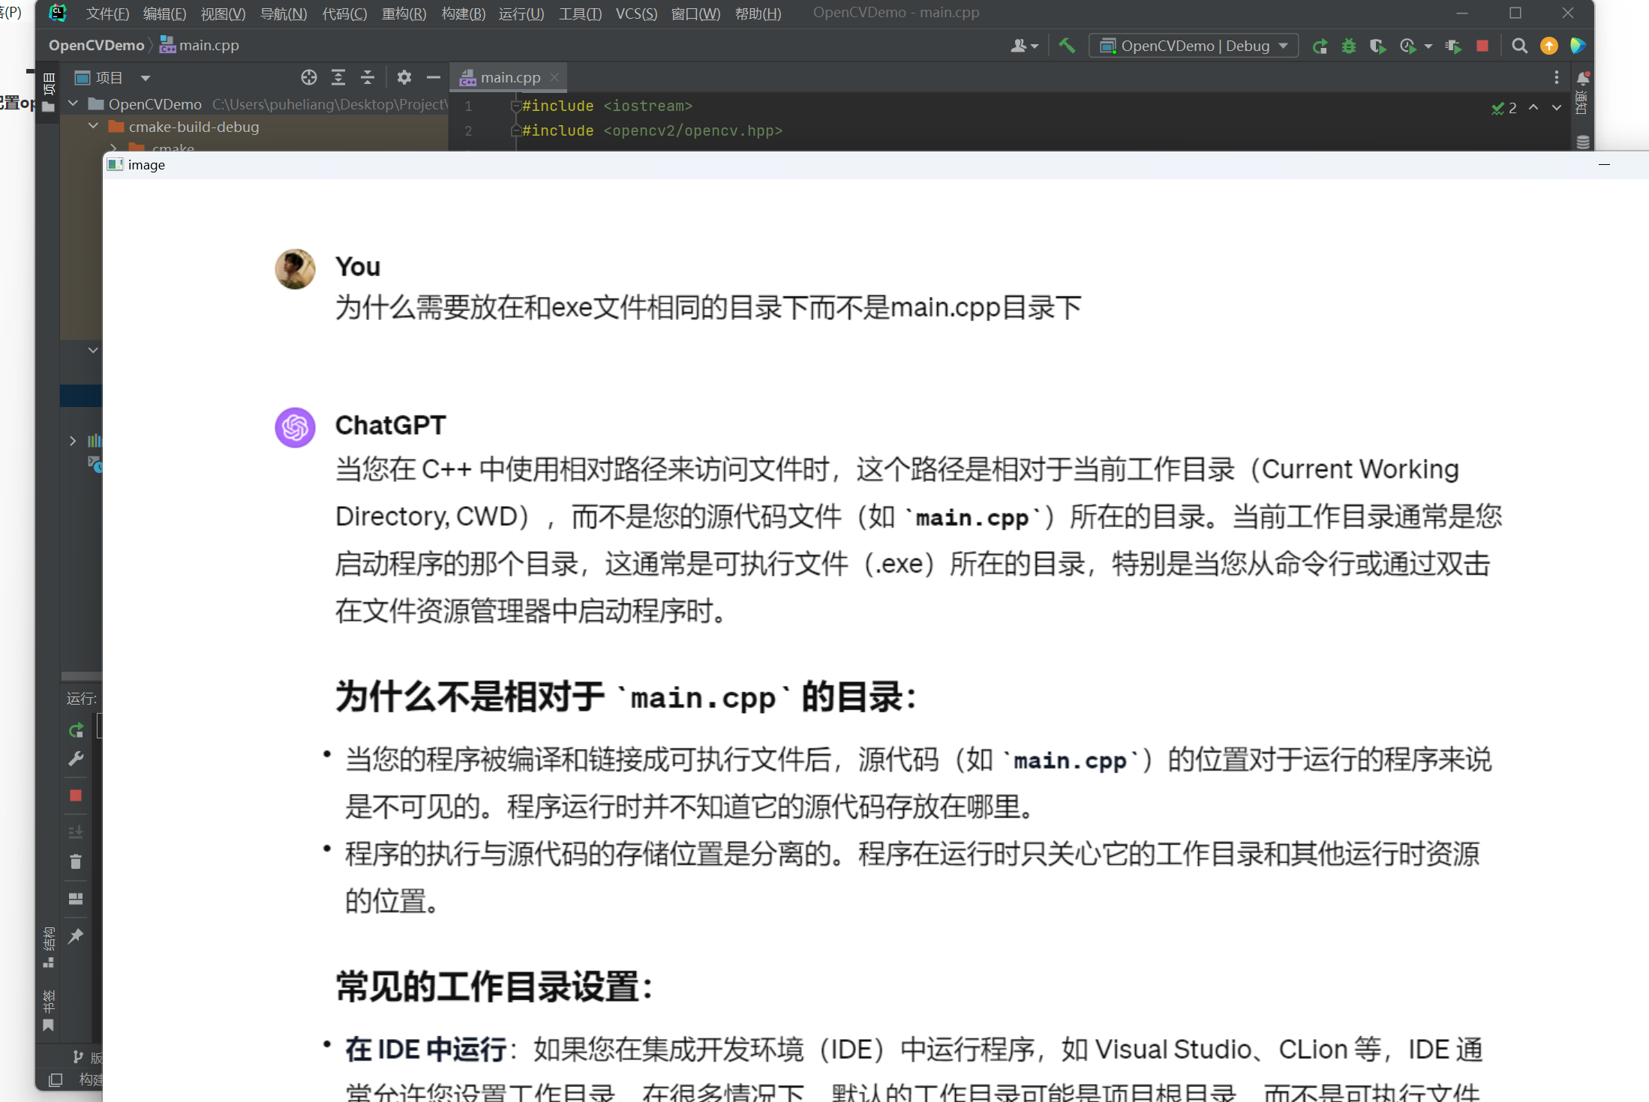
Task: Open the 编辑(E) menu
Action: [164, 13]
